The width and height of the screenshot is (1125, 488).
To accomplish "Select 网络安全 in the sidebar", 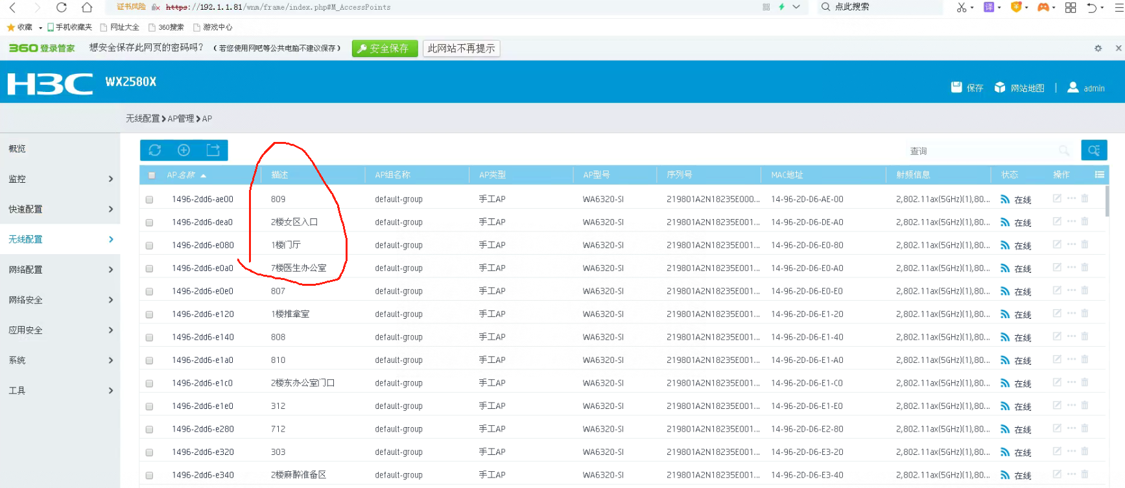I will (25, 299).
